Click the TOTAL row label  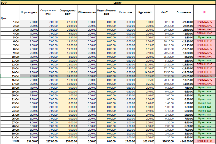[x=10, y=141]
